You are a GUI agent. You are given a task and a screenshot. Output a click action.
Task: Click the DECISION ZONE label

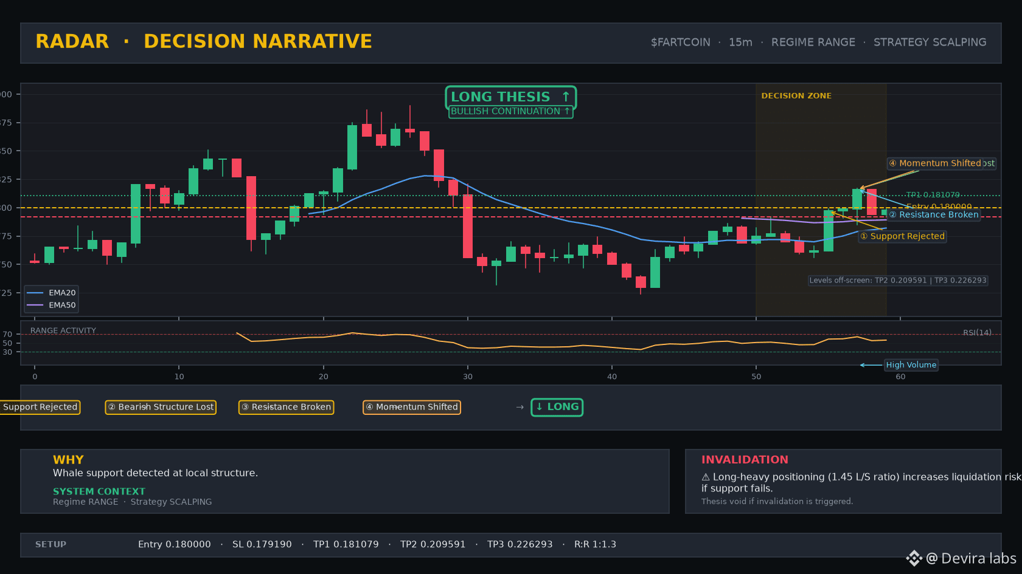click(x=796, y=96)
